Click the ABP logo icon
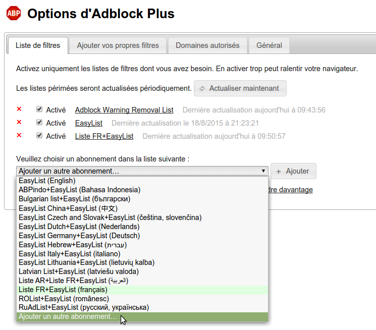 click(14, 14)
